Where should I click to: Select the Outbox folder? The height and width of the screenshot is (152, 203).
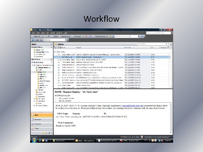point(39,94)
